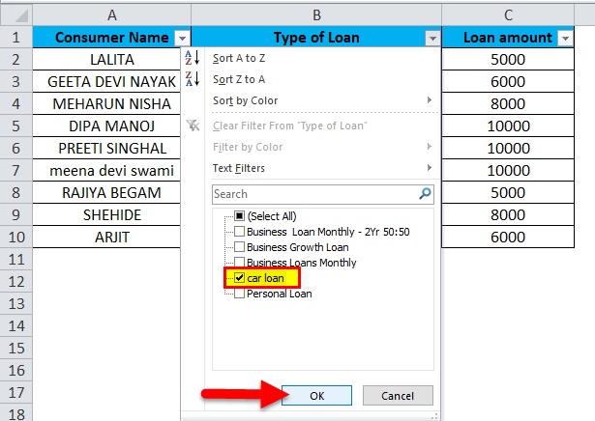Open the Type of Loan filter dropdown
The image size is (595, 421).
(x=432, y=38)
